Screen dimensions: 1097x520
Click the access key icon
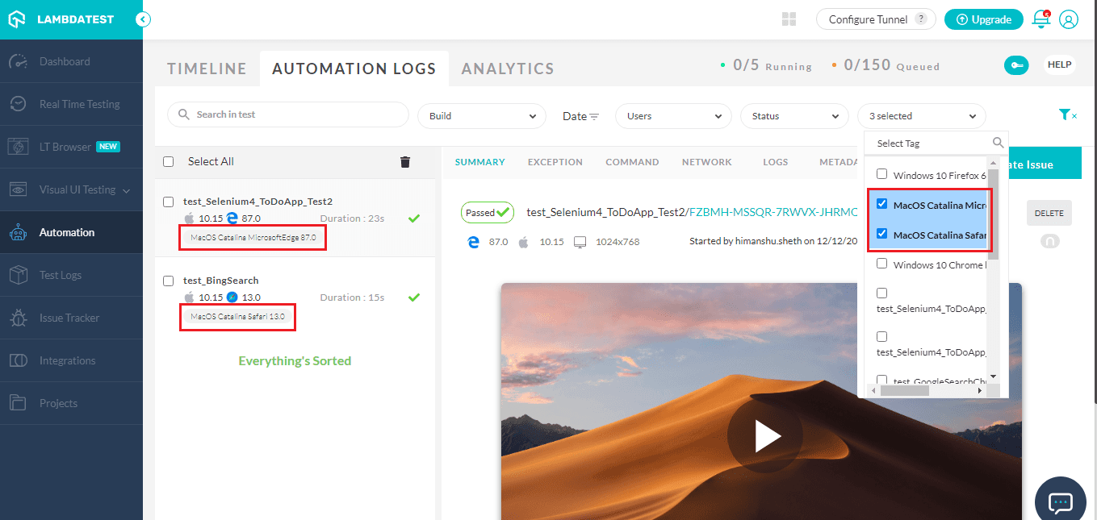click(x=1016, y=65)
